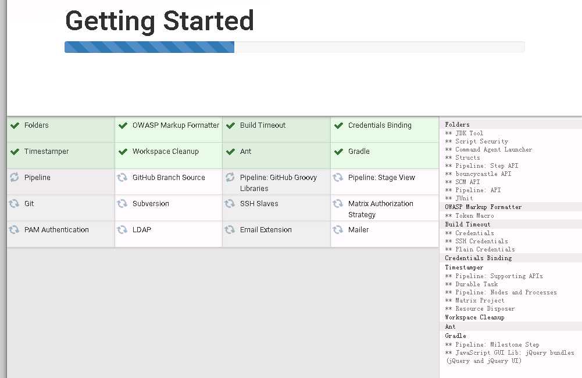This screenshot has width=582, height=378.
Task: Select the Matrix Authorization Strategy label
Action: click(x=380, y=209)
